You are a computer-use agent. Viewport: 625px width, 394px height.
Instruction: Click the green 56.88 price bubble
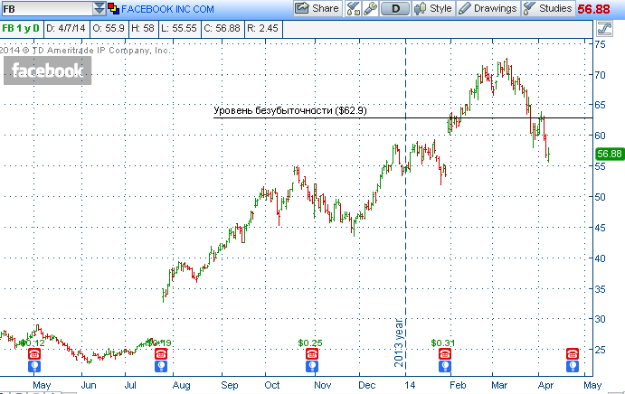click(x=610, y=154)
